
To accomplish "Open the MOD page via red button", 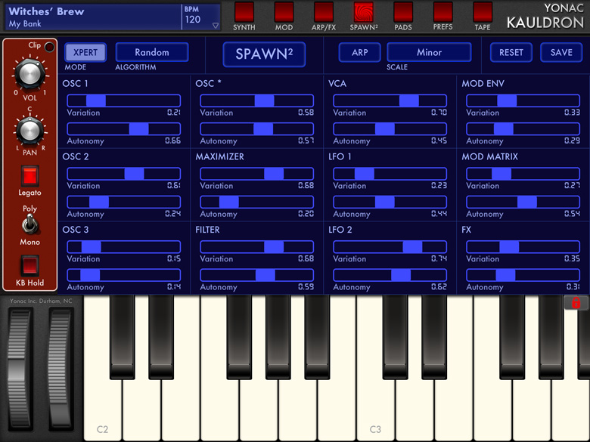I will click(284, 12).
